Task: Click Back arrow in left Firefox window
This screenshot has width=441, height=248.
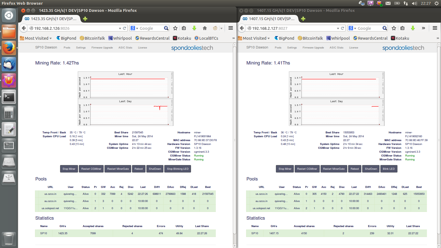Action: (x=24, y=28)
